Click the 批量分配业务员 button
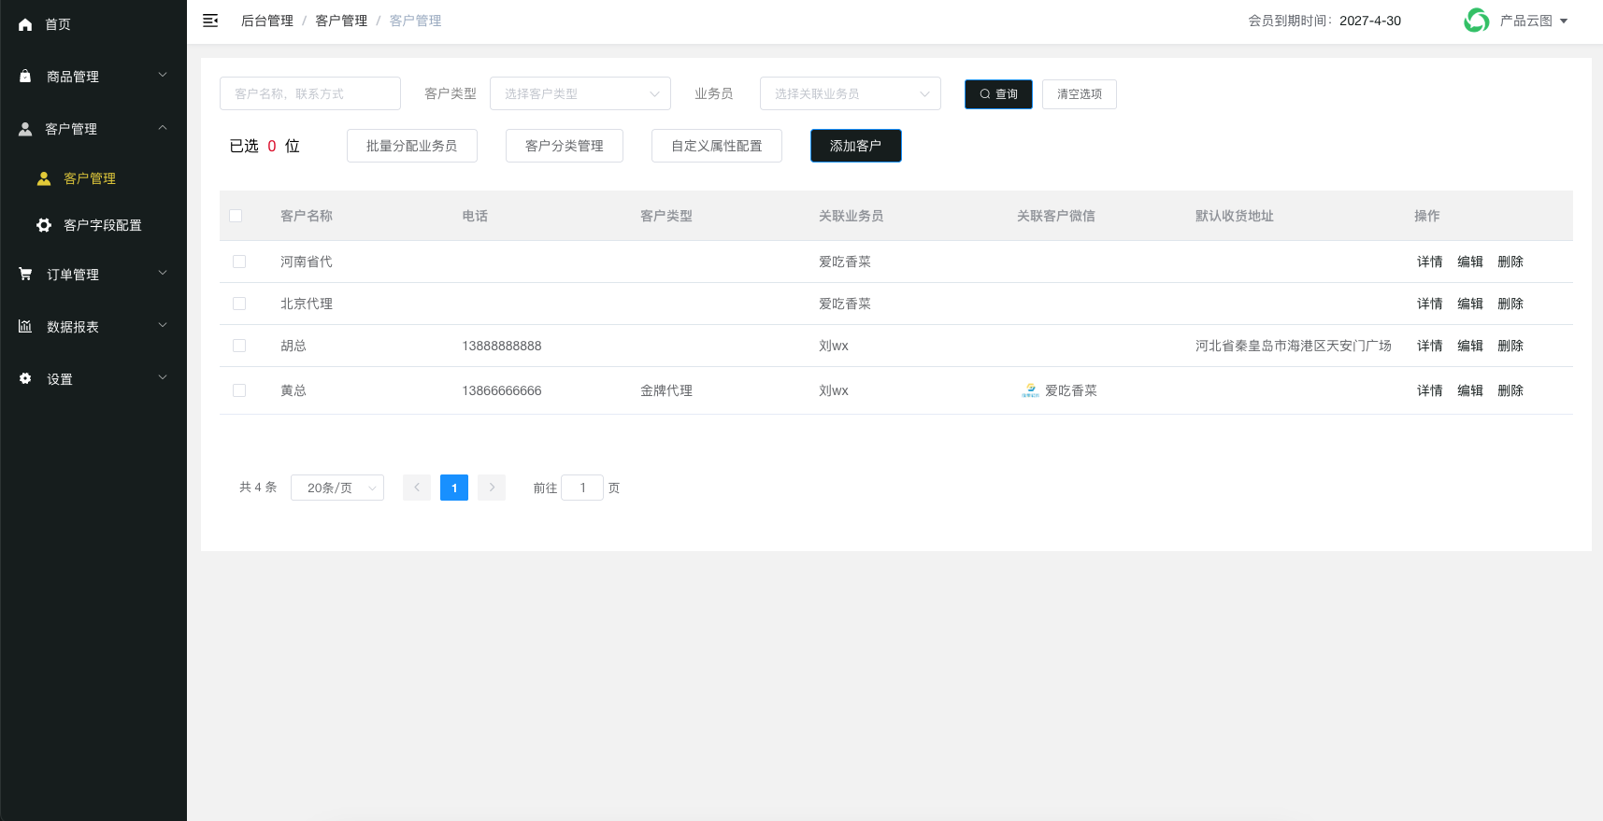Viewport: 1603px width, 821px height. click(x=412, y=146)
